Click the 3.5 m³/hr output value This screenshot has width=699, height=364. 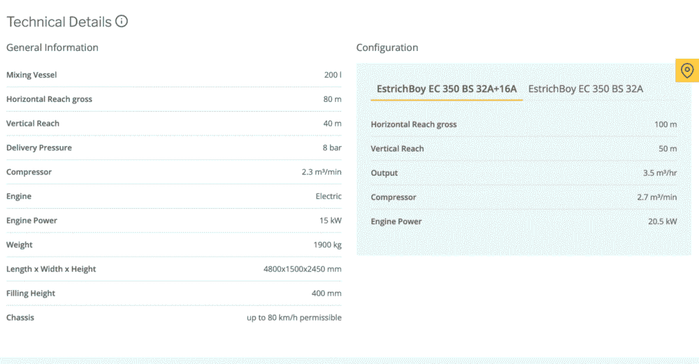660,173
